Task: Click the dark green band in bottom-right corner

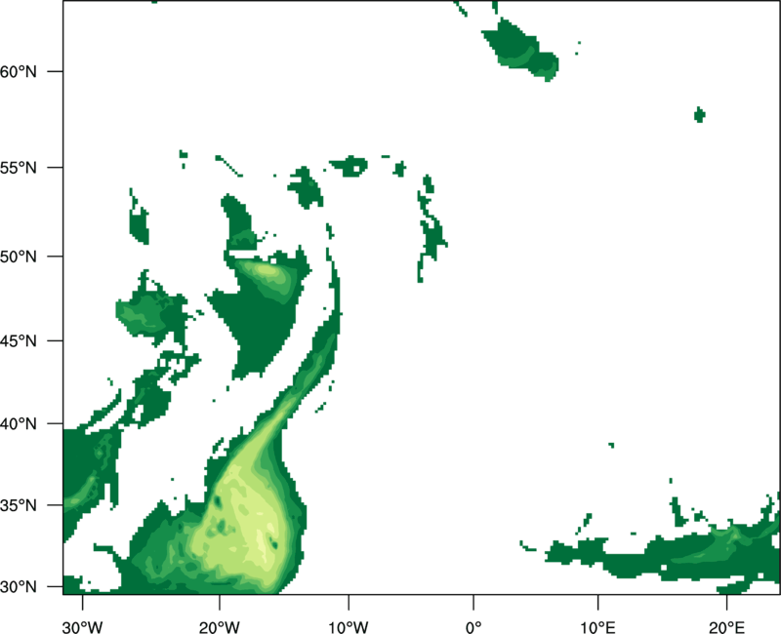Action: tap(683, 556)
